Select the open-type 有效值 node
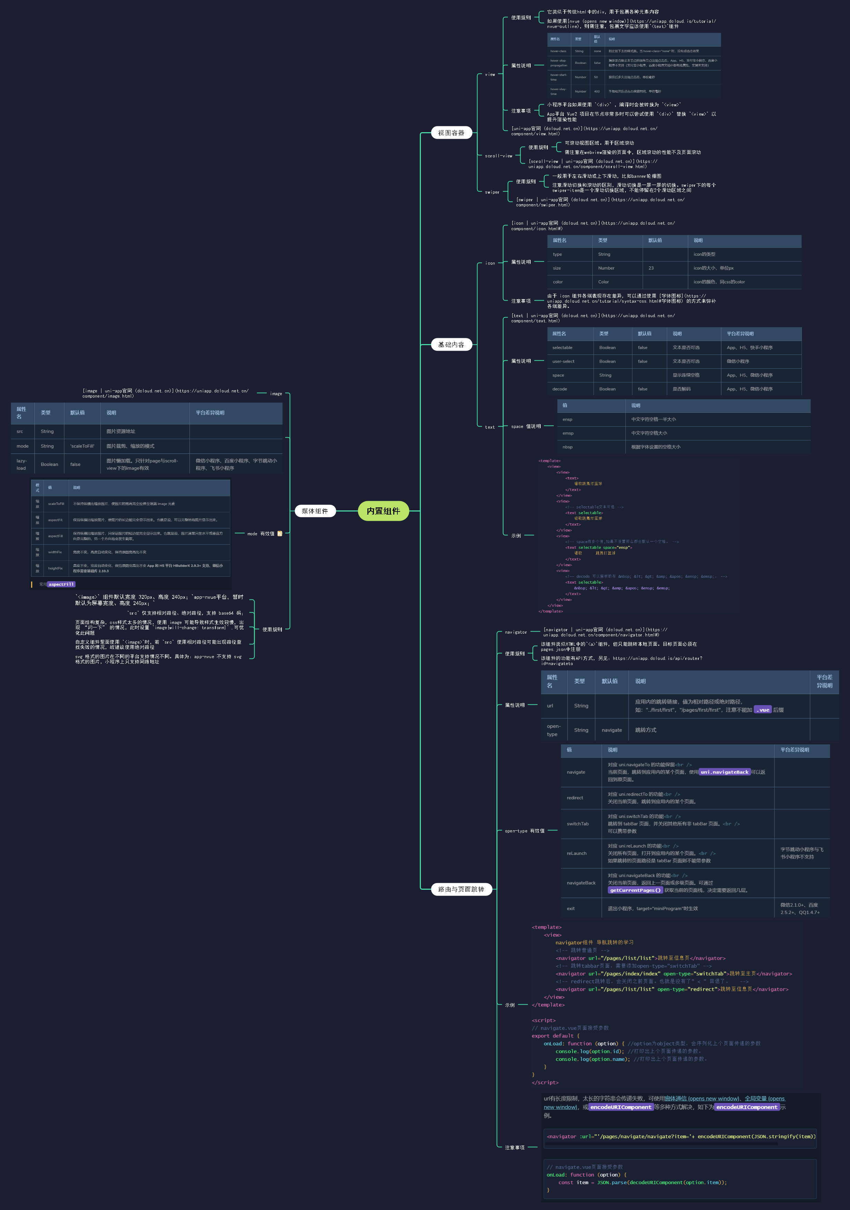850x1210 pixels. [x=525, y=831]
